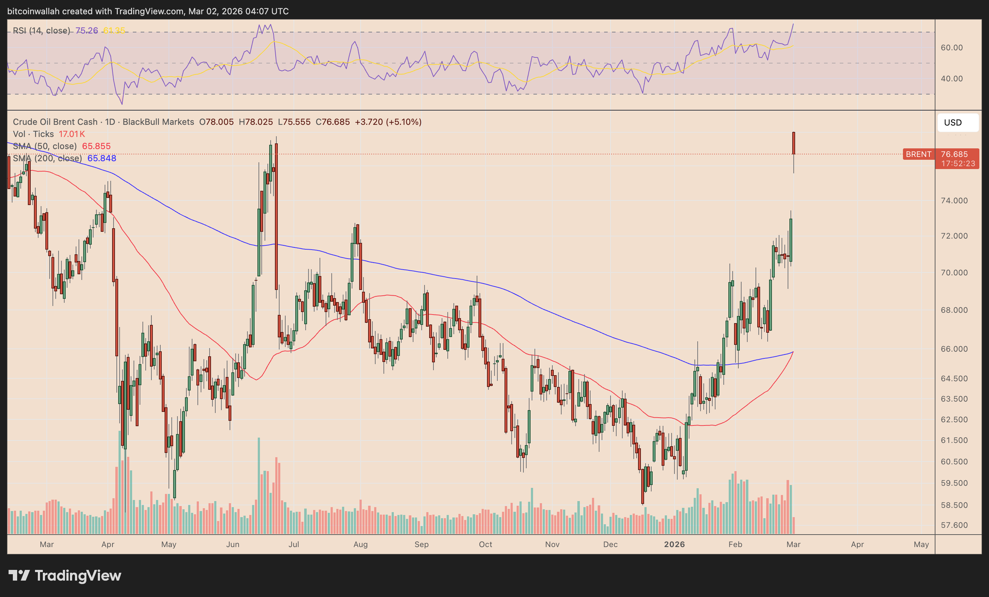Click the SMA 50 value 65.855 in red

pyautogui.click(x=96, y=146)
